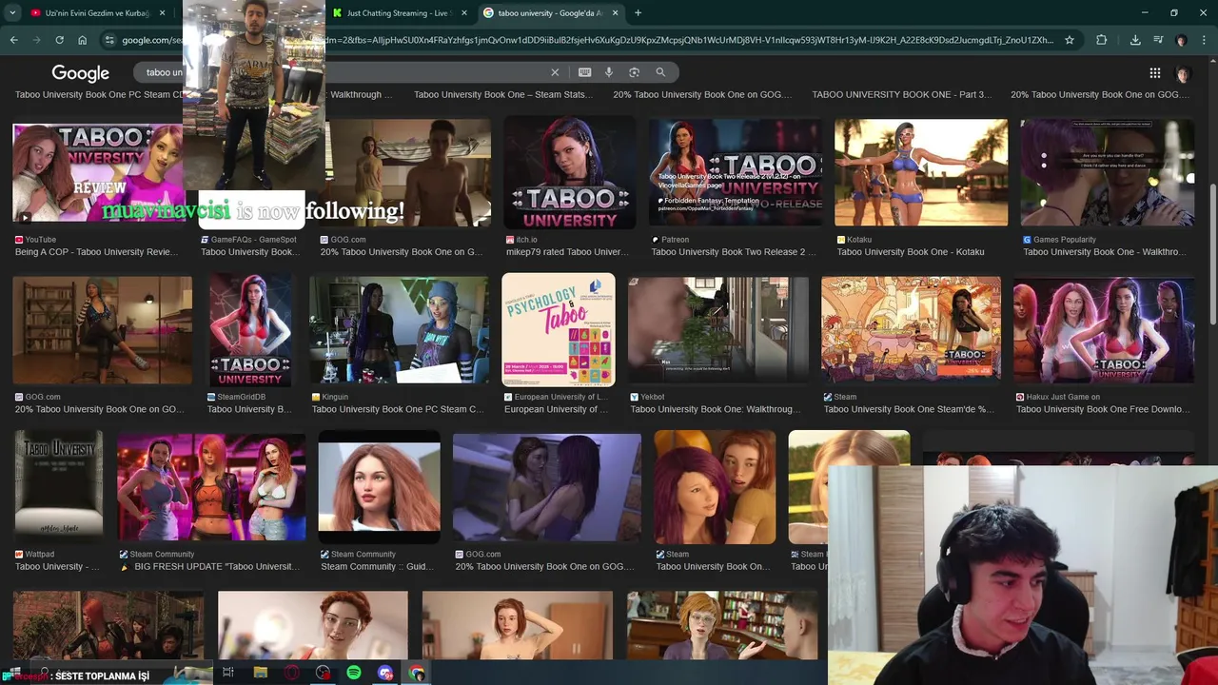This screenshot has height=685, width=1218.
Task: Select the taboo university Google tab
Action: click(550, 13)
